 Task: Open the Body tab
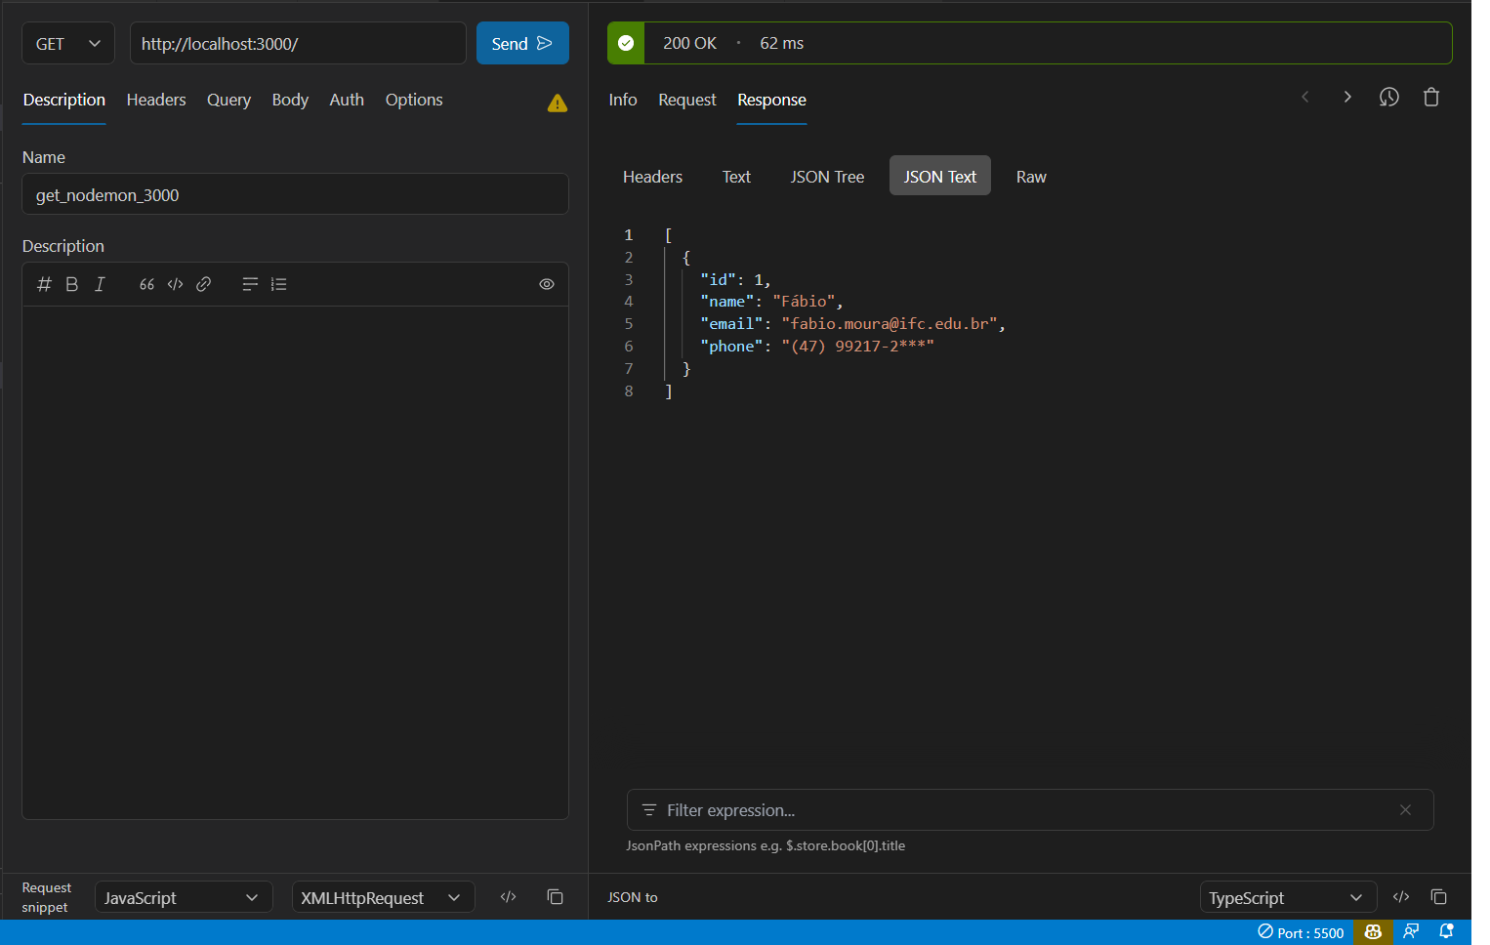290,100
